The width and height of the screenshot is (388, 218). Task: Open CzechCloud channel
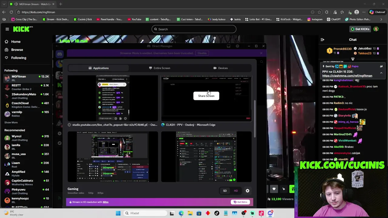click(x=26, y=105)
